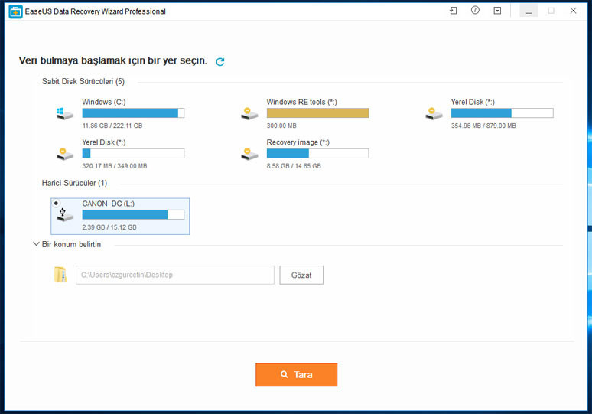This screenshot has width=592, height=414.
Task: Click the import session icon in title bar
Action: point(453,11)
